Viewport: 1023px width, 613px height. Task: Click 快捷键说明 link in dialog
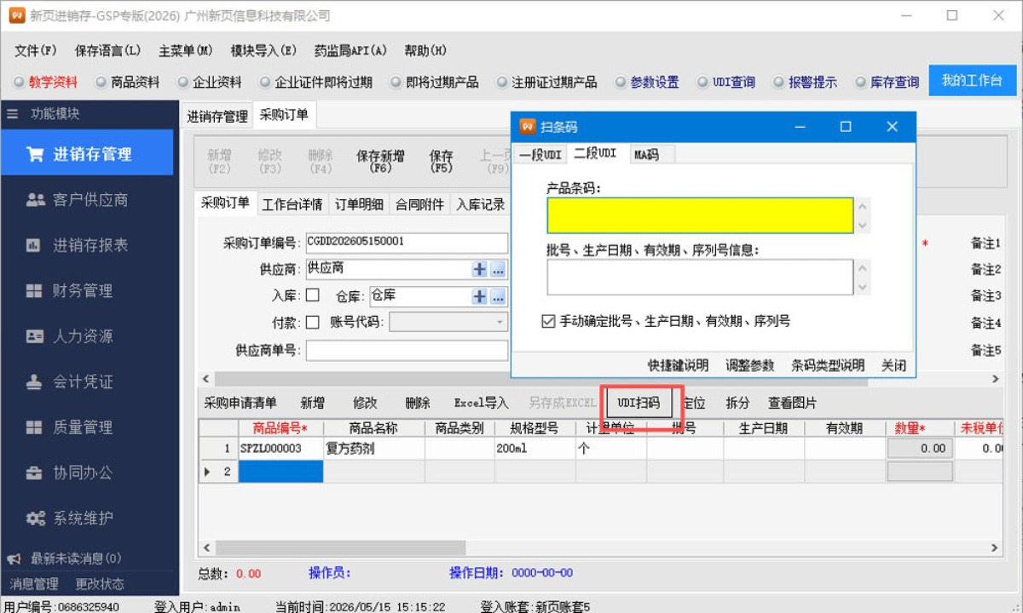click(x=678, y=365)
